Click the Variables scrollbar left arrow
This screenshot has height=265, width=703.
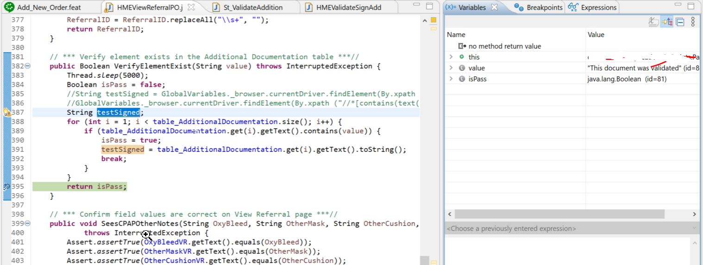coord(450,215)
